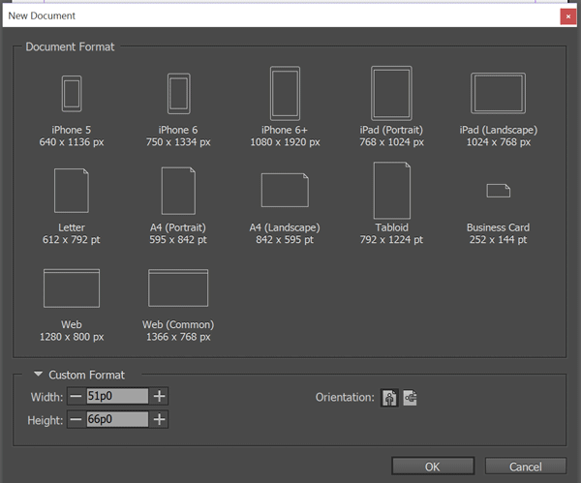
Task: Select the Letter page format icon
Action: coord(72,191)
